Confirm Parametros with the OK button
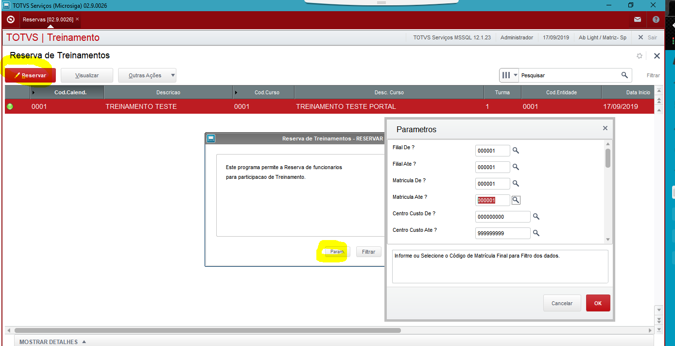Viewport: 675px width, 346px height. pos(598,303)
